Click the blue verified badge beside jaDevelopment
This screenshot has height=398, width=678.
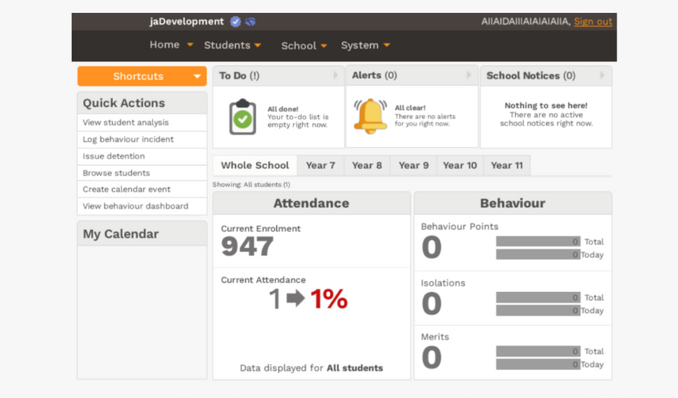point(236,22)
